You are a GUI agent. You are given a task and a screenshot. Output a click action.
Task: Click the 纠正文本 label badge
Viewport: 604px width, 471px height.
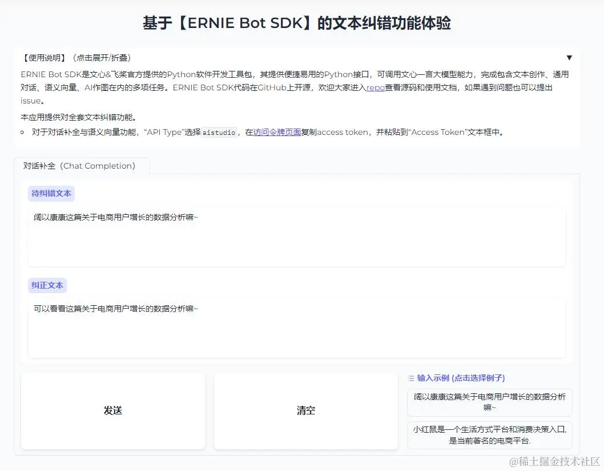pos(47,285)
